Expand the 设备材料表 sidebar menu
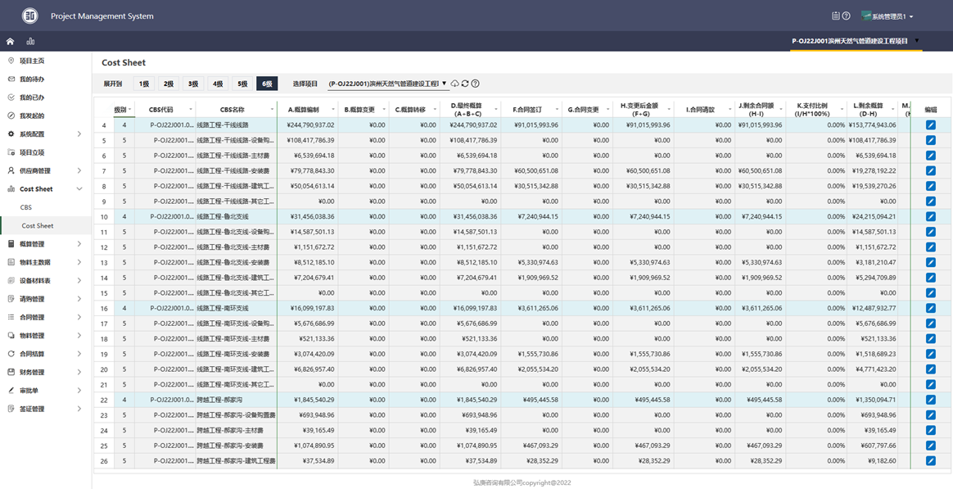Viewport: 953px width, 489px height. point(46,280)
